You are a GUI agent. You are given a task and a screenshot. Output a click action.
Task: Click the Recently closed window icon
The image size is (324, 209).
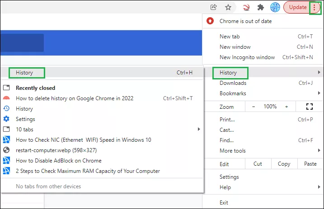pos(6,88)
